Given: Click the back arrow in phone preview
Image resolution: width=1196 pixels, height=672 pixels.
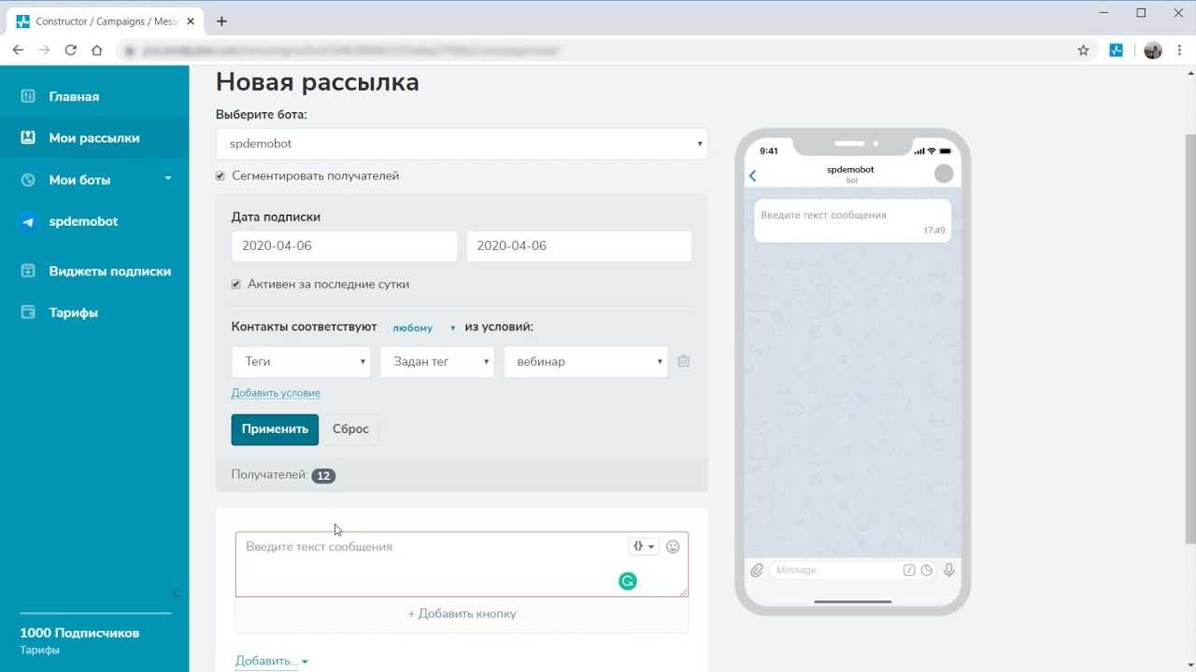Looking at the screenshot, I should pyautogui.click(x=753, y=175).
